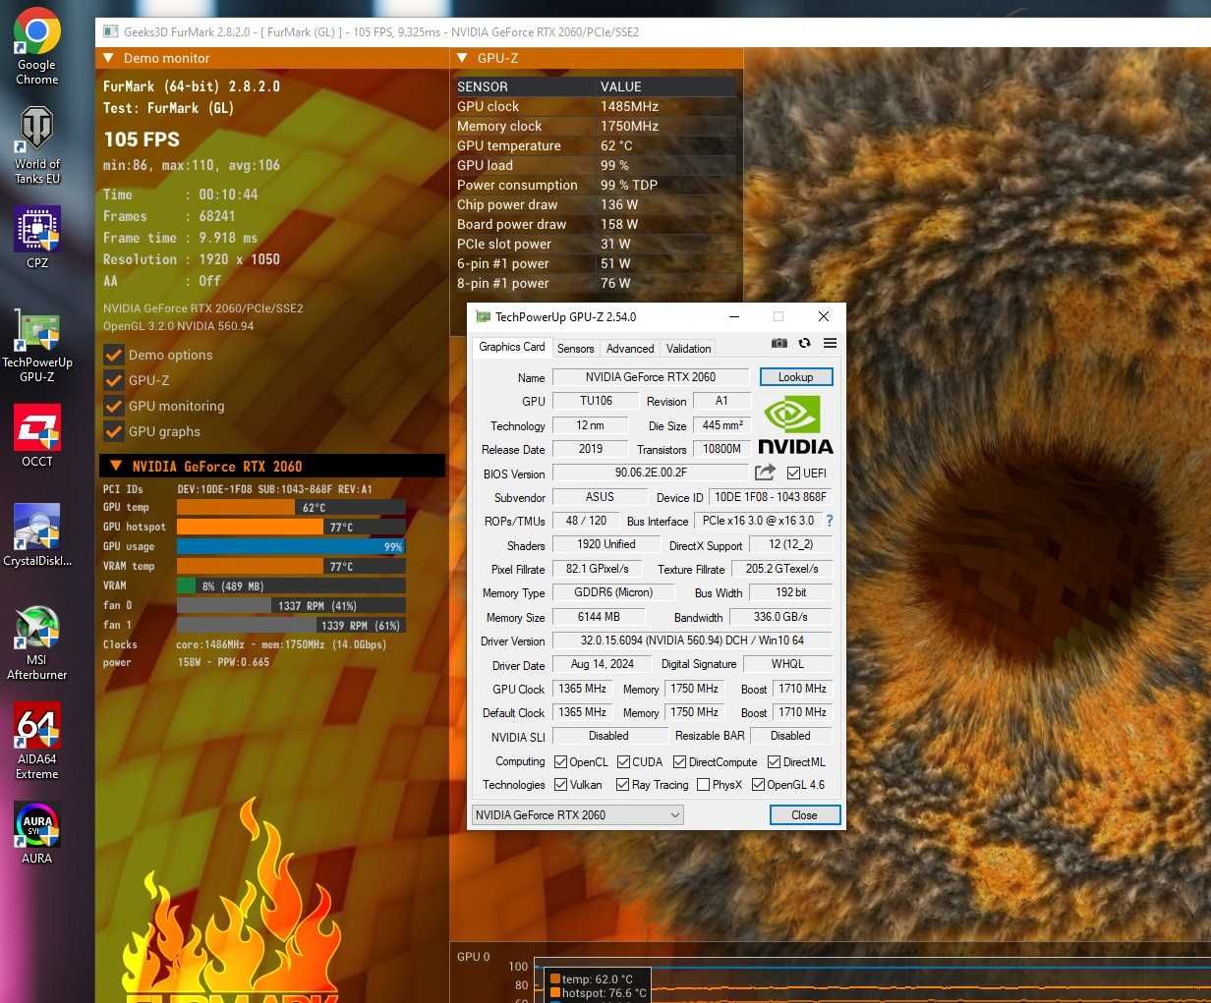Open Google Chrome desktop shortcut

coord(37,46)
